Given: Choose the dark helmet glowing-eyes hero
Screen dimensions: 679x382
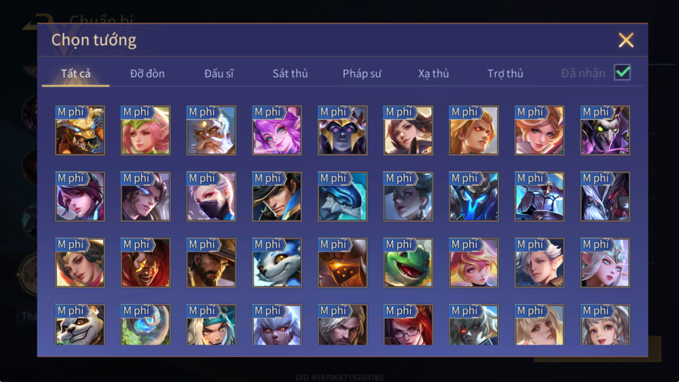Looking at the screenshot, I should click(342, 130).
